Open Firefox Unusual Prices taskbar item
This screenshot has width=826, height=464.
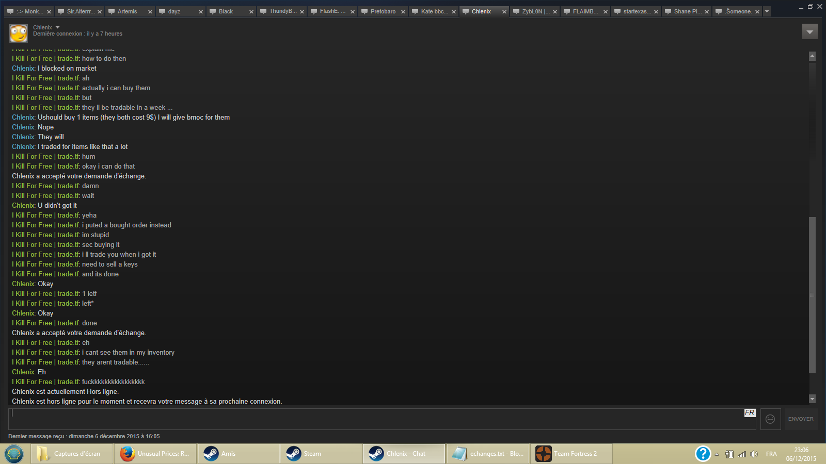click(155, 454)
